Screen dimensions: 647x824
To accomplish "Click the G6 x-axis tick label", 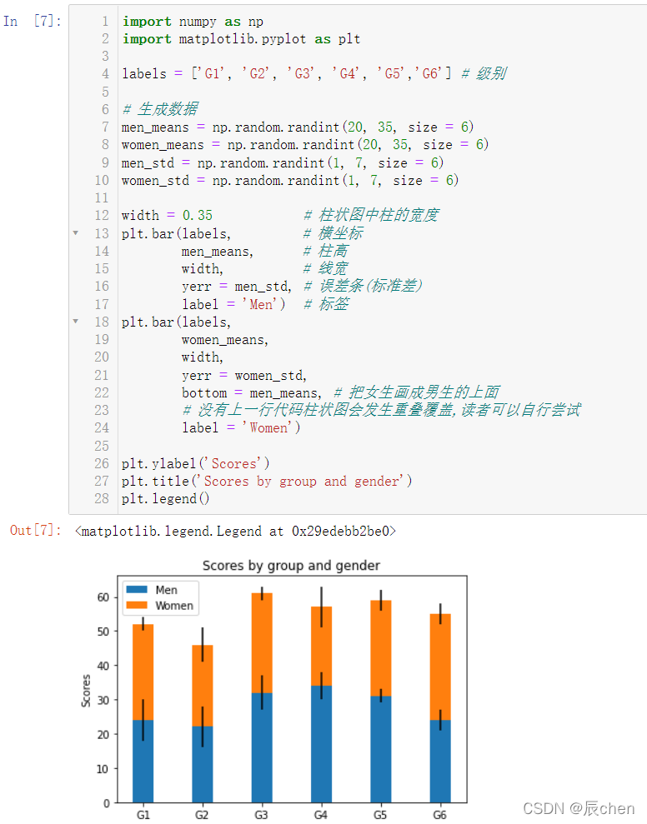I will click(x=439, y=814).
